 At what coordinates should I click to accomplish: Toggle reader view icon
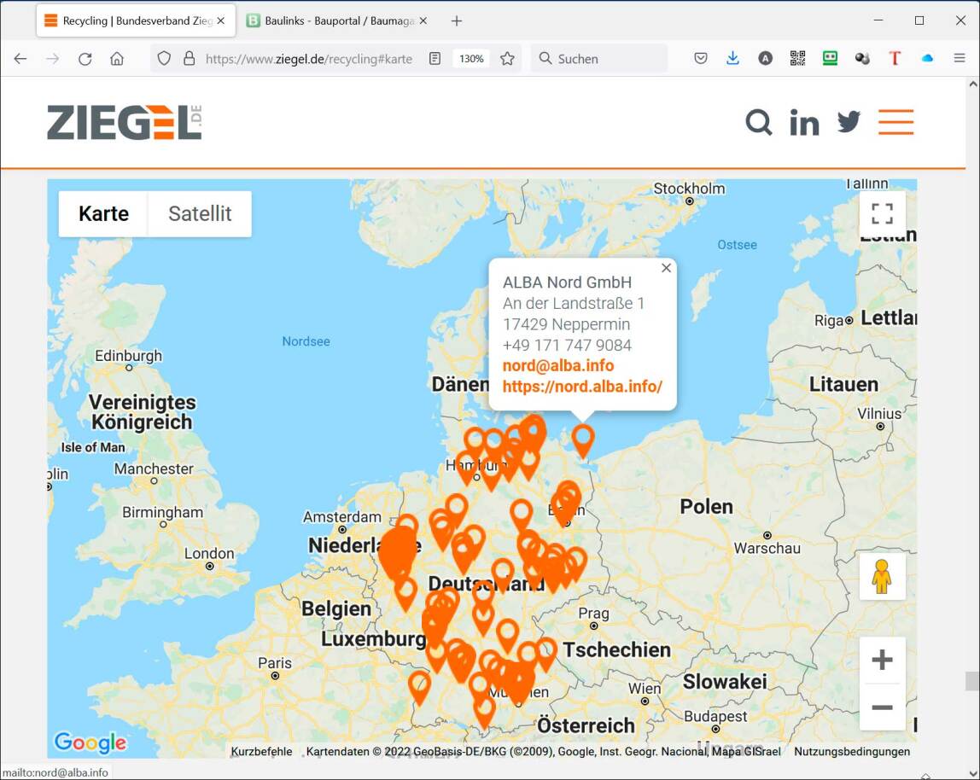tap(435, 59)
